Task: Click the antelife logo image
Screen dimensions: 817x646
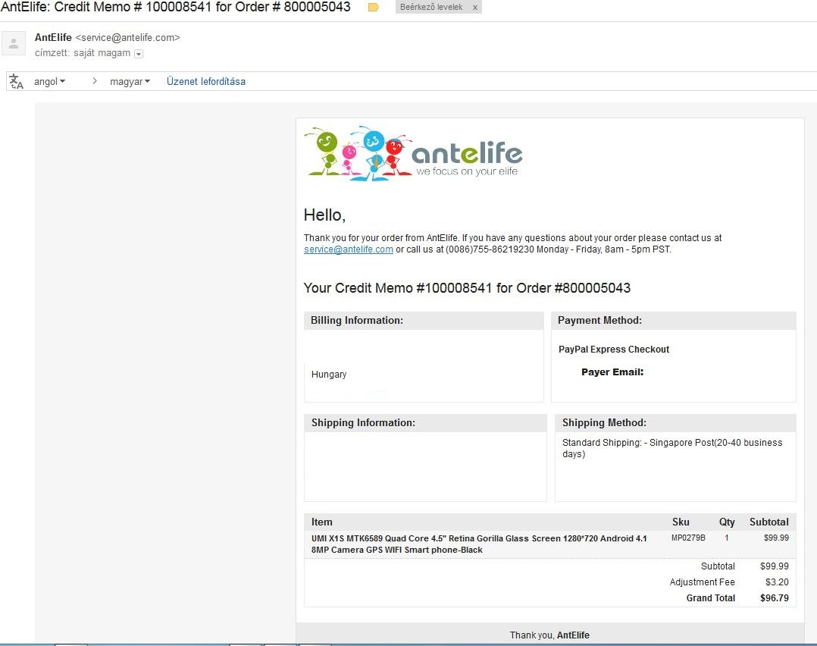Action: (x=413, y=153)
